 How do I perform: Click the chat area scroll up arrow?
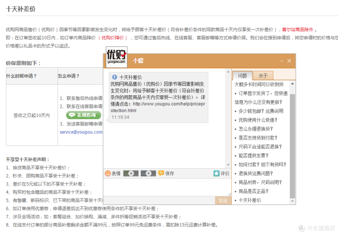228,72
